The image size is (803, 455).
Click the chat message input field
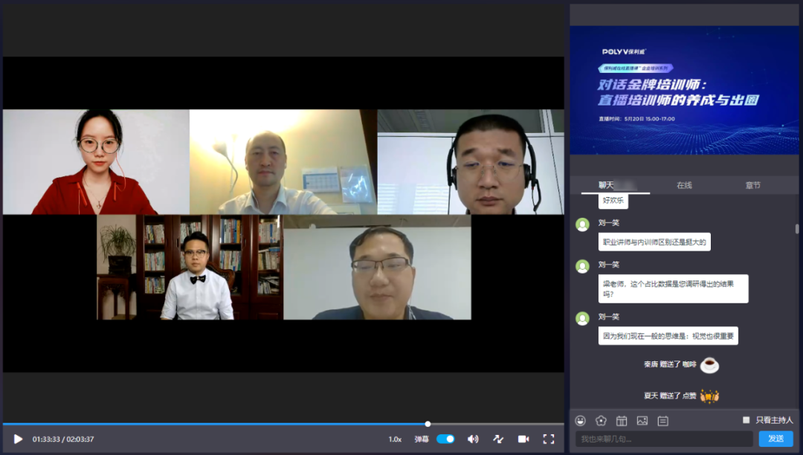click(x=664, y=439)
